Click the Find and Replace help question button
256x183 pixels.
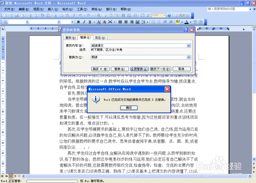[x=186, y=30]
